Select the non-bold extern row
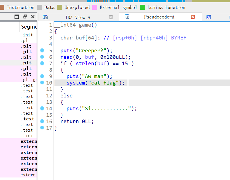This screenshot has width=230, height=180. (x=18, y=175)
